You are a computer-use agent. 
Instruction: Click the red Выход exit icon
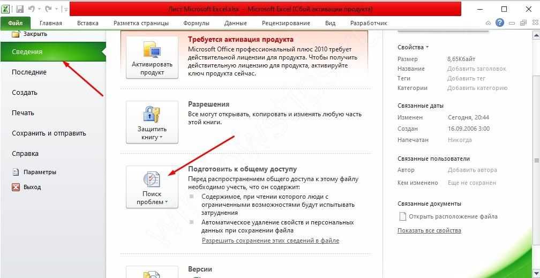[x=16, y=187]
